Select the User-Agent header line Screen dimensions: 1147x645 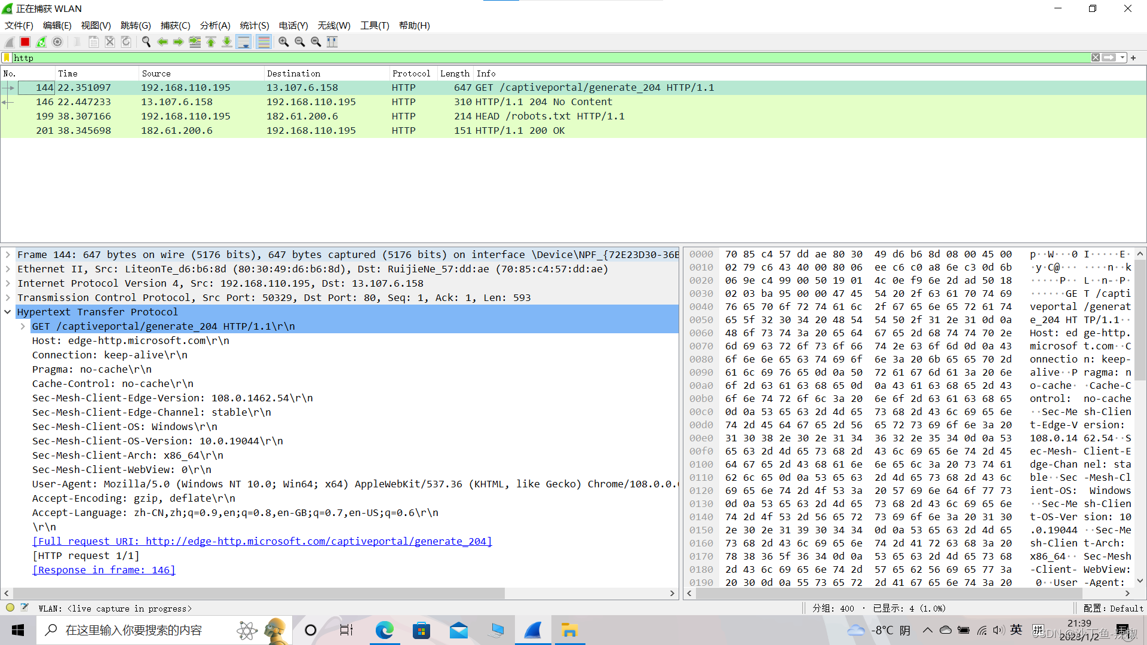[355, 484]
